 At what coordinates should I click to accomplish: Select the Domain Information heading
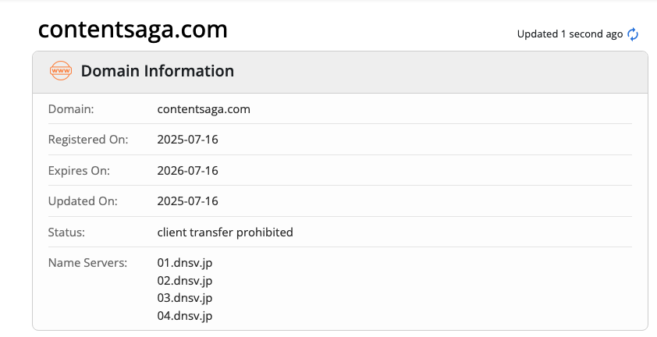point(158,71)
